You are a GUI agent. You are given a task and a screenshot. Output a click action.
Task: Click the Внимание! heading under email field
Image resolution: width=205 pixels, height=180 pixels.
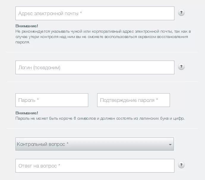pyautogui.click(x=27, y=26)
